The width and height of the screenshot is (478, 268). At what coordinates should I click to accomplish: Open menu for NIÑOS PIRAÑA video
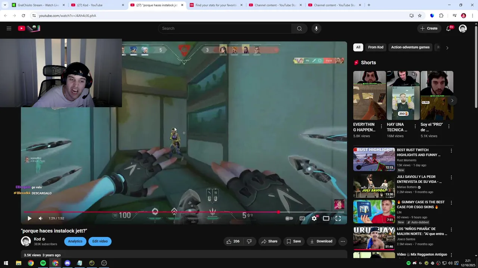click(x=451, y=230)
